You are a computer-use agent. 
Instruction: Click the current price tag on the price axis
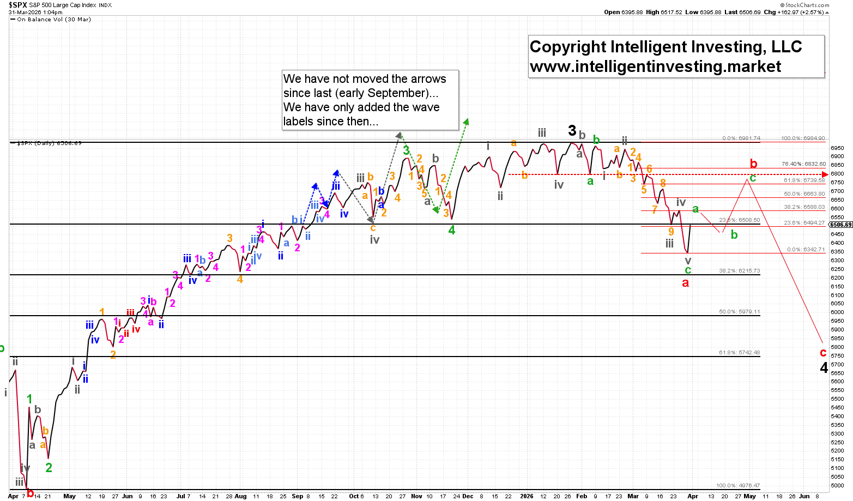click(x=840, y=225)
